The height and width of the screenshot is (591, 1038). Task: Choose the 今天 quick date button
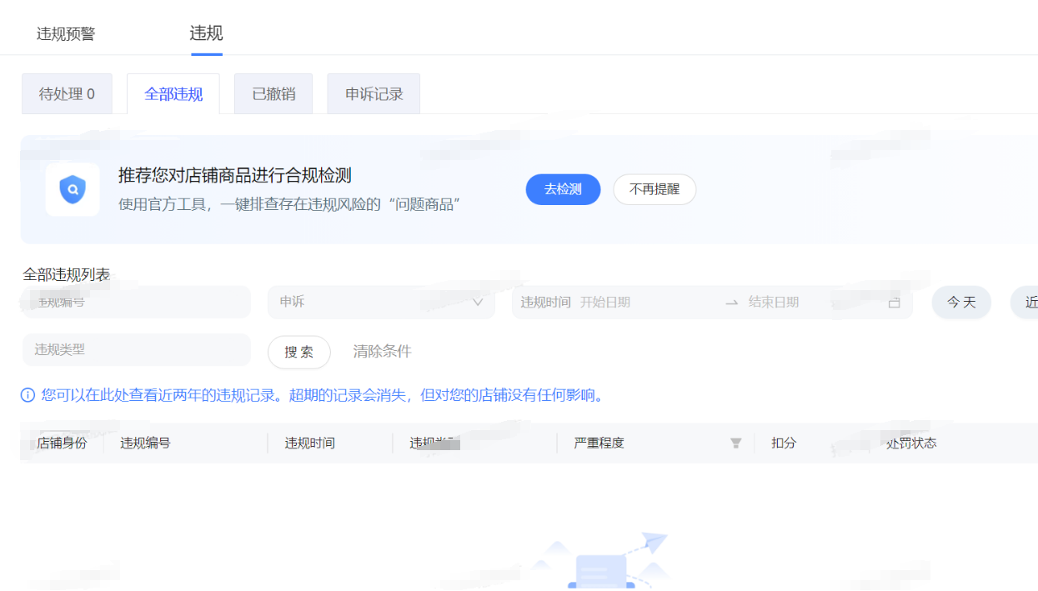click(x=960, y=303)
